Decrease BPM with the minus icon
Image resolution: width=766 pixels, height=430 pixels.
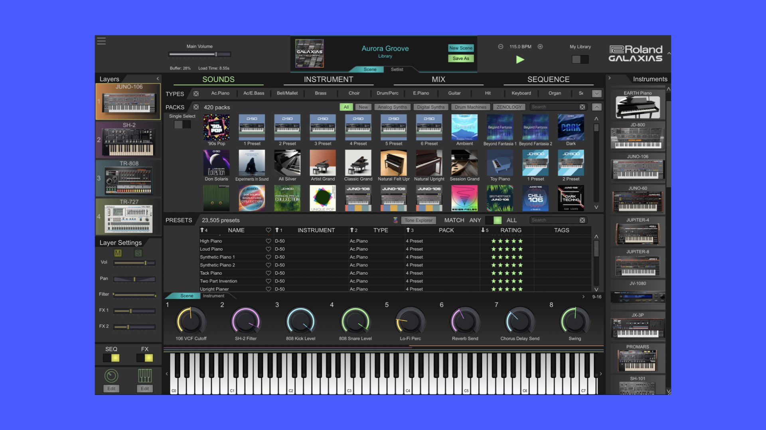tap(500, 47)
